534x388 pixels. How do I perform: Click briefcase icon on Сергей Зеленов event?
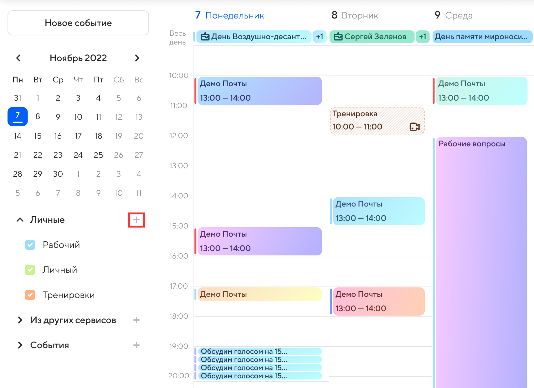tap(338, 37)
